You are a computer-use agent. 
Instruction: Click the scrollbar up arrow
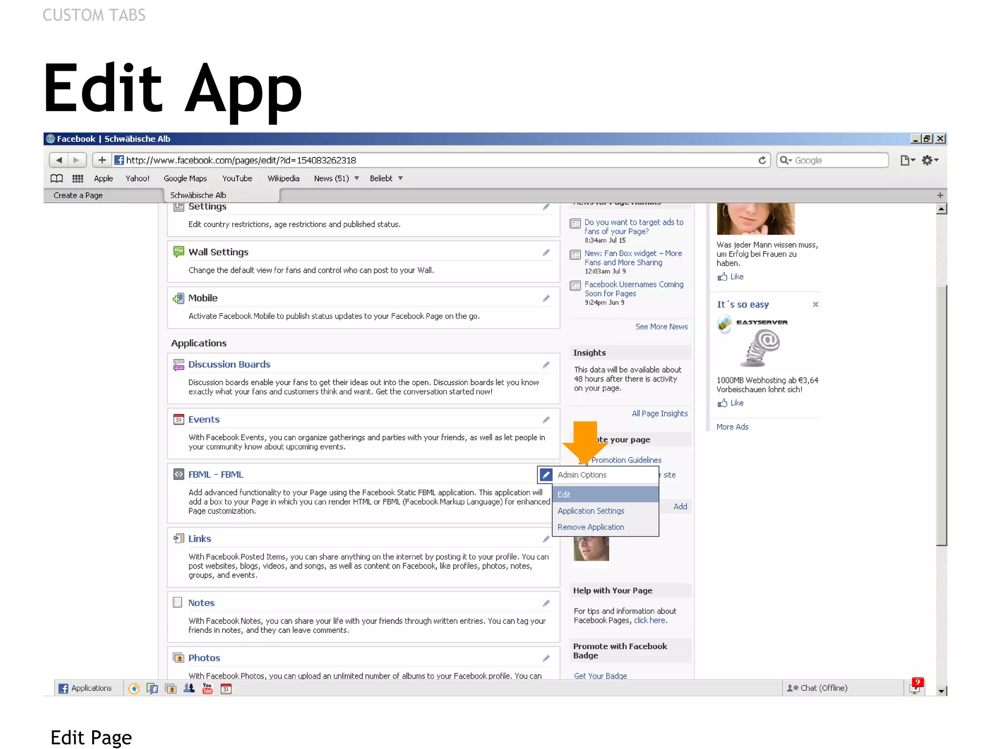(941, 209)
